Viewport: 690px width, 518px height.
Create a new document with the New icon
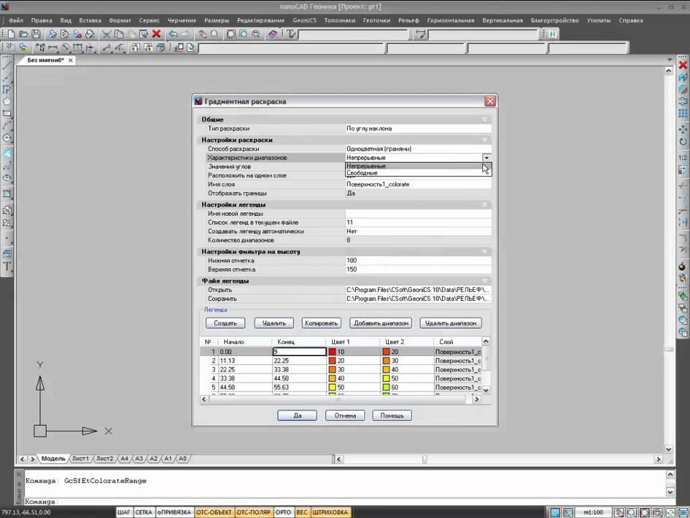(x=11, y=34)
